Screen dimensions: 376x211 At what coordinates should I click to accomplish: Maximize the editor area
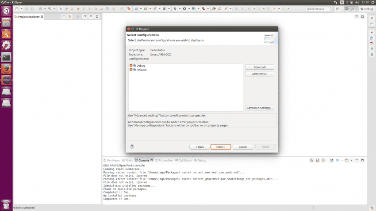point(362,16)
